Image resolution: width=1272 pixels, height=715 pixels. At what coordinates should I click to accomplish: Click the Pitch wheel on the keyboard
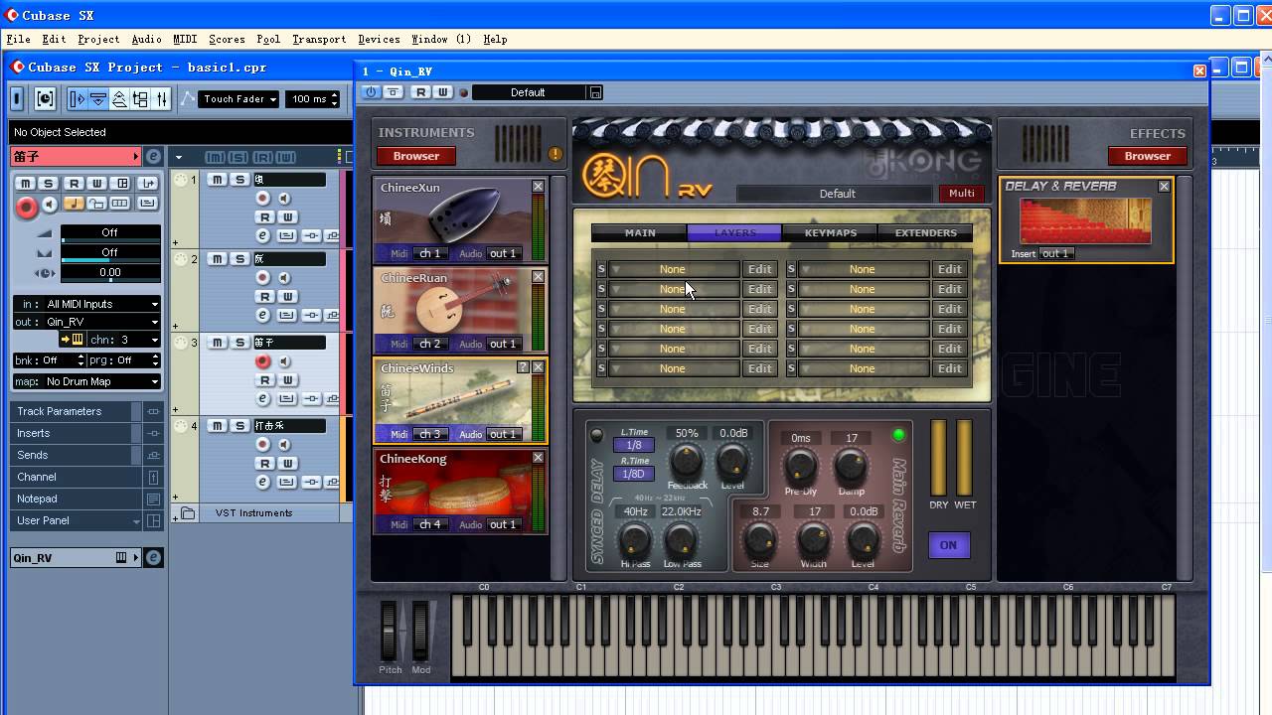(390, 630)
